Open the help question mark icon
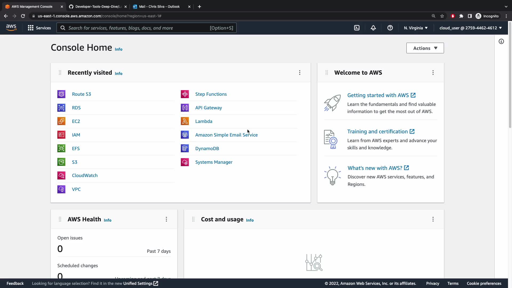The image size is (512, 288). [390, 28]
